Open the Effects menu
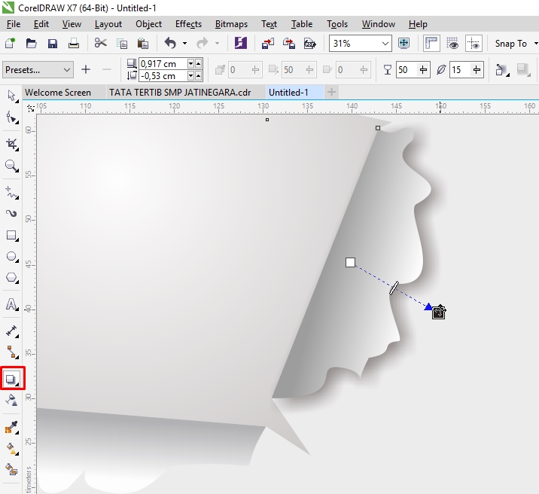The image size is (539, 494). click(x=188, y=24)
